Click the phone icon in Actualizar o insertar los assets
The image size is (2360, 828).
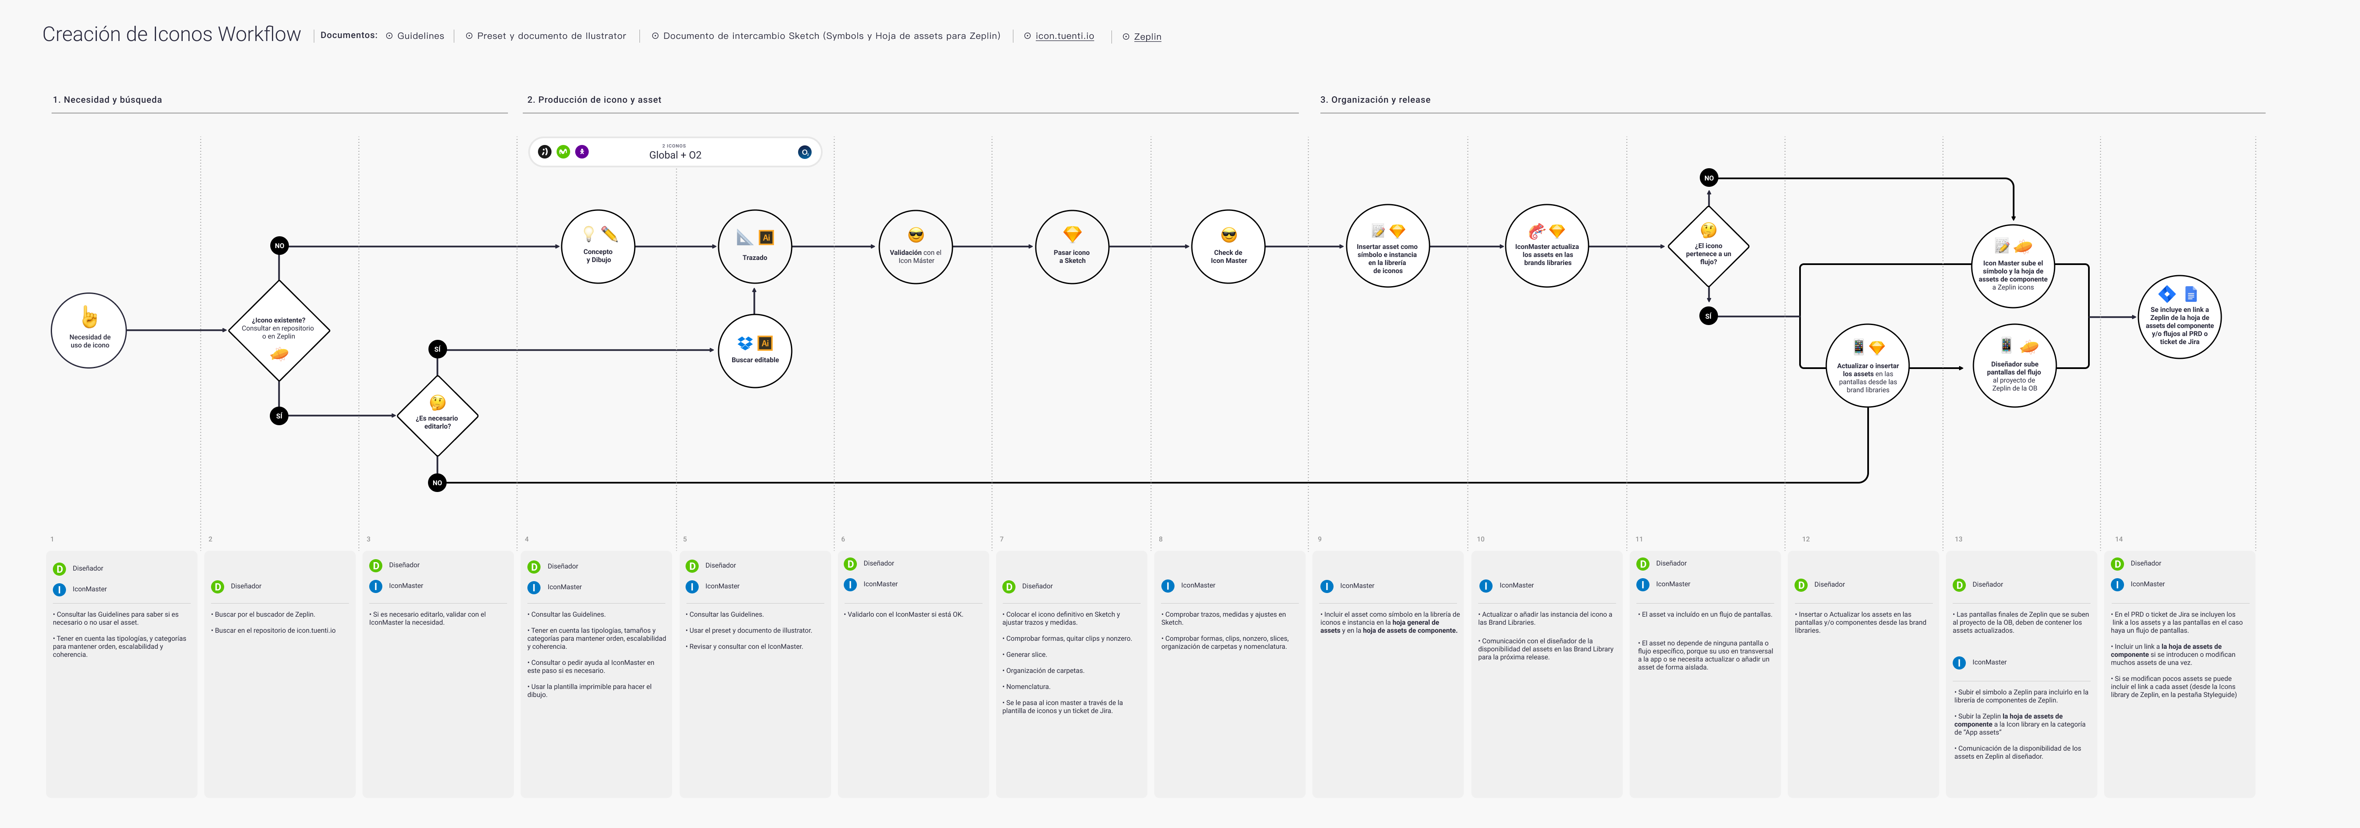[x=1858, y=347]
